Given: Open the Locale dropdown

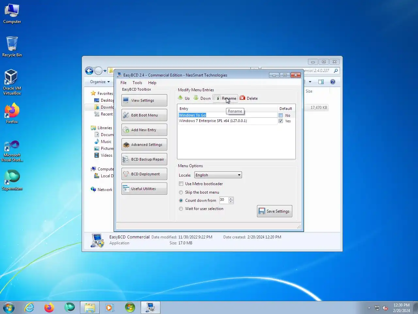Looking at the screenshot, I should 218,175.
